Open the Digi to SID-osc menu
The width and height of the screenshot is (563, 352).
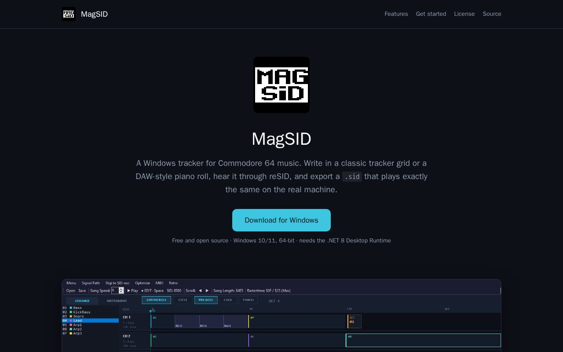[x=117, y=283]
